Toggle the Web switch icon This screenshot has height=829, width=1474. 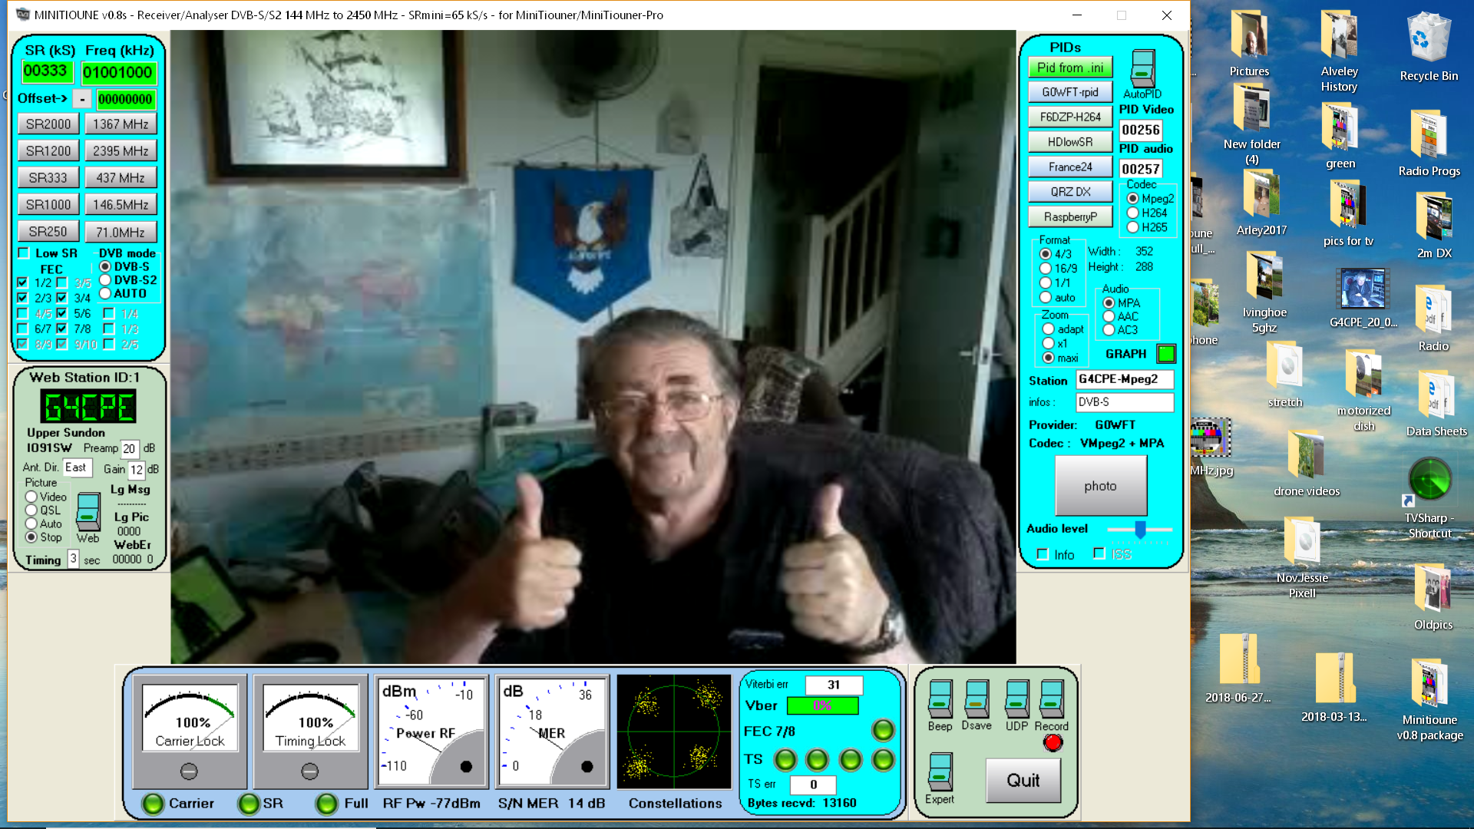click(x=88, y=511)
